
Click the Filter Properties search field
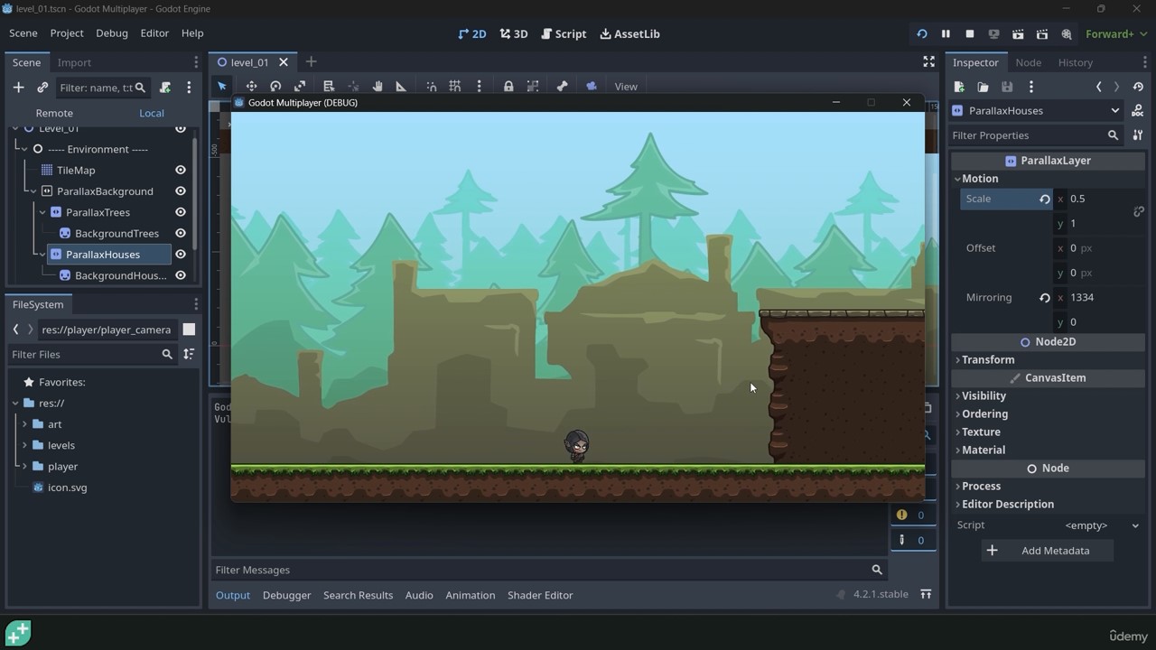1035,135
